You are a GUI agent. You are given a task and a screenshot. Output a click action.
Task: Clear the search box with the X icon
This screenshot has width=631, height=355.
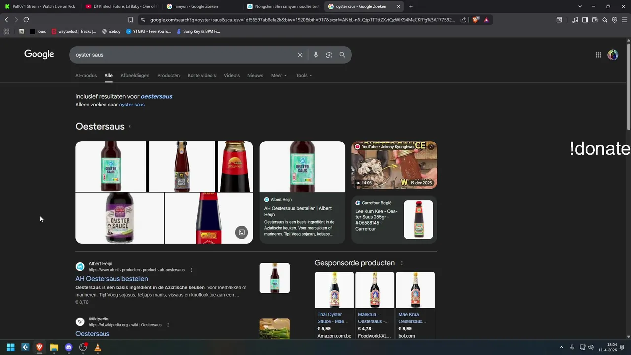pyautogui.click(x=300, y=55)
